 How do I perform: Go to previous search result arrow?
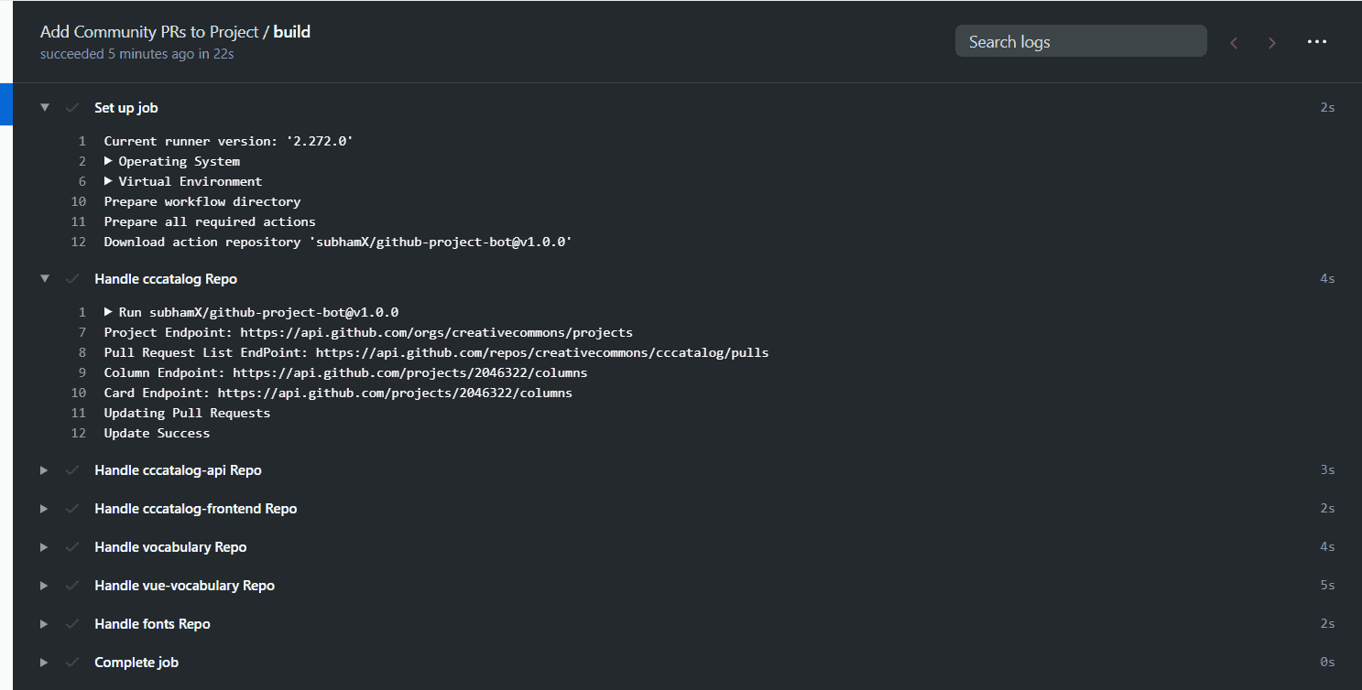pos(1234,42)
